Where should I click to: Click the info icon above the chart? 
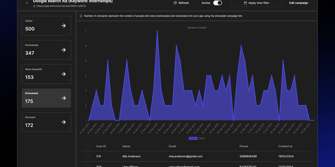tap(81, 16)
